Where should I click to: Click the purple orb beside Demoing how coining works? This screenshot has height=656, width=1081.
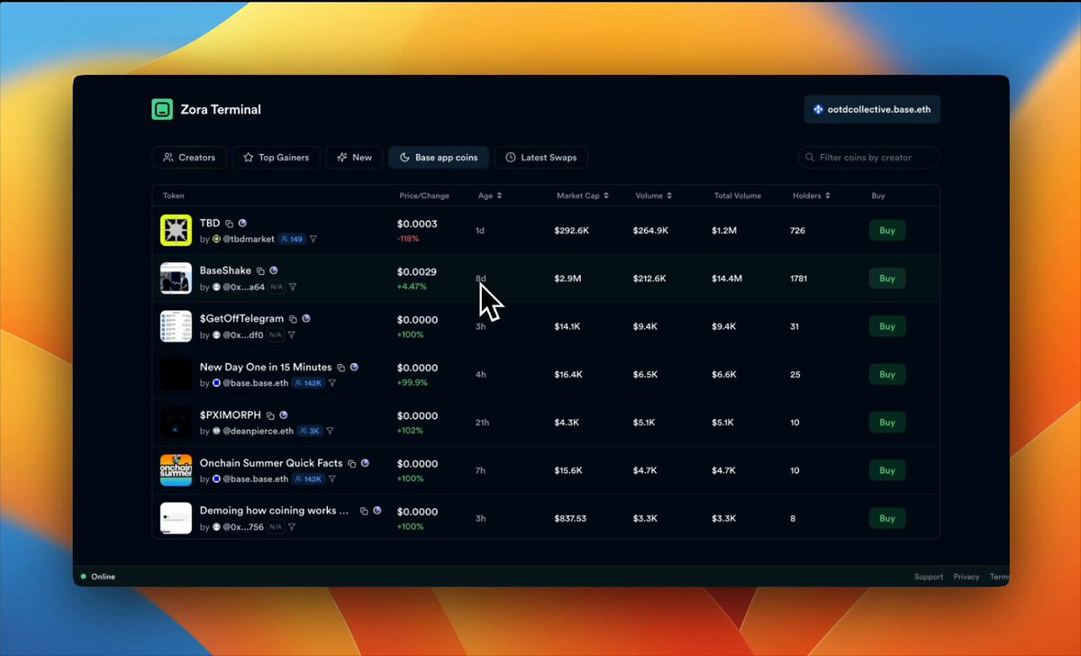coord(377,510)
